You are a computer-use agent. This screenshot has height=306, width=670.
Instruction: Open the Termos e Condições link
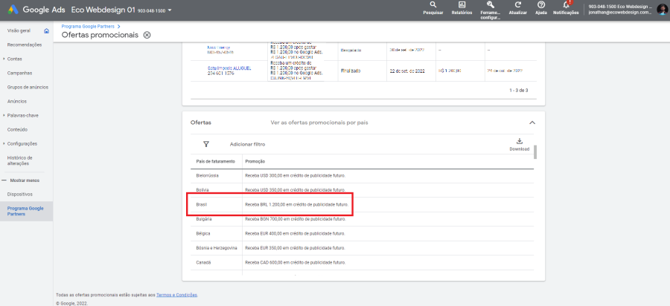click(177, 295)
